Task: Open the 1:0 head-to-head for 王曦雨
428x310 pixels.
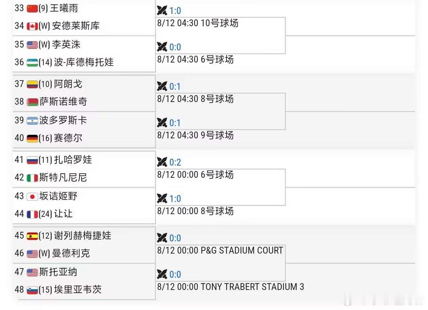Action: click(175, 11)
